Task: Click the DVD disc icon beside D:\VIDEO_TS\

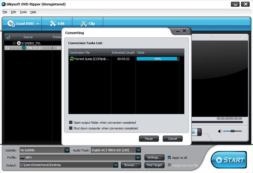Action: tap(19, 43)
